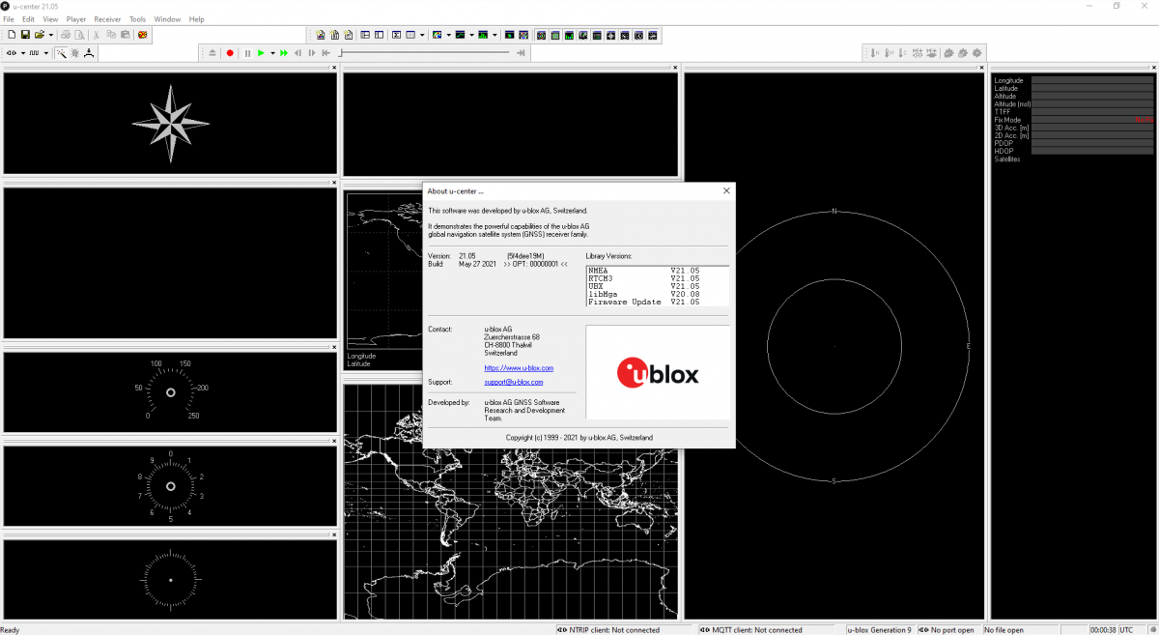Expand the Histogram view dropdown arrow

coord(495,35)
